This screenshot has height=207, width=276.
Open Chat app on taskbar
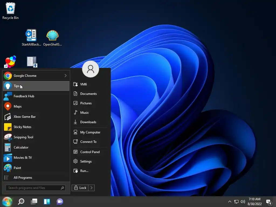point(60,202)
